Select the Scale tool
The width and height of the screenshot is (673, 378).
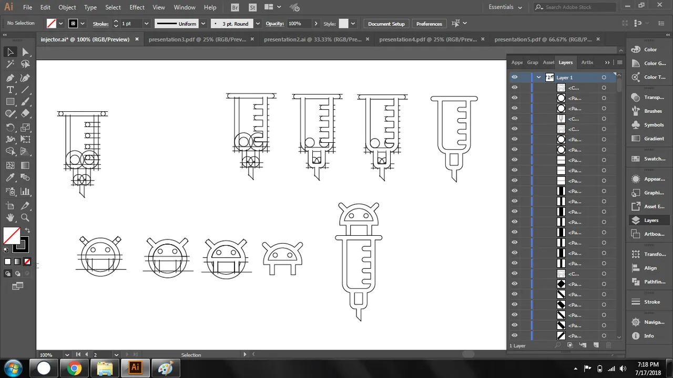[x=25, y=128]
